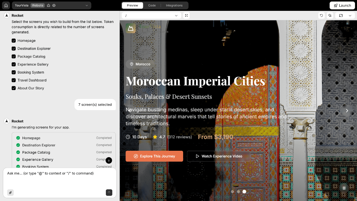The height and width of the screenshot is (201, 357).
Task: Open the settings gear beside lock
Action: click(x=54, y=6)
